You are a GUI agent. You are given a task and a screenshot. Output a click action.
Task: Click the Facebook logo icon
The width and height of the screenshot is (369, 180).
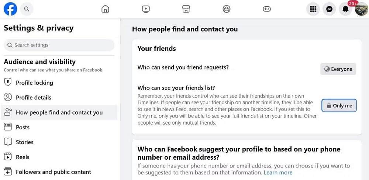tap(10, 9)
